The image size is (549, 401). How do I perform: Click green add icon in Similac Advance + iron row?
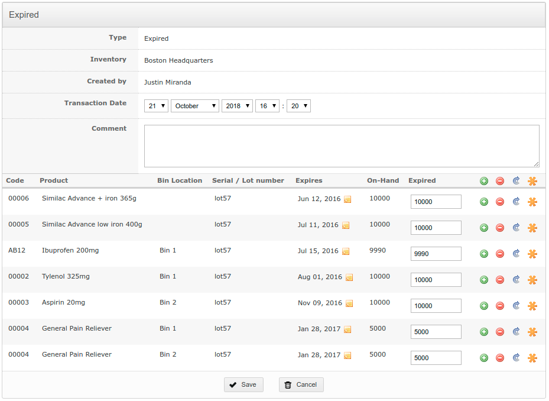pyautogui.click(x=484, y=202)
